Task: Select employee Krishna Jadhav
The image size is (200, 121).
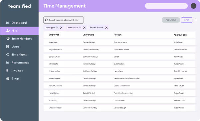Action: click(x=54, y=71)
